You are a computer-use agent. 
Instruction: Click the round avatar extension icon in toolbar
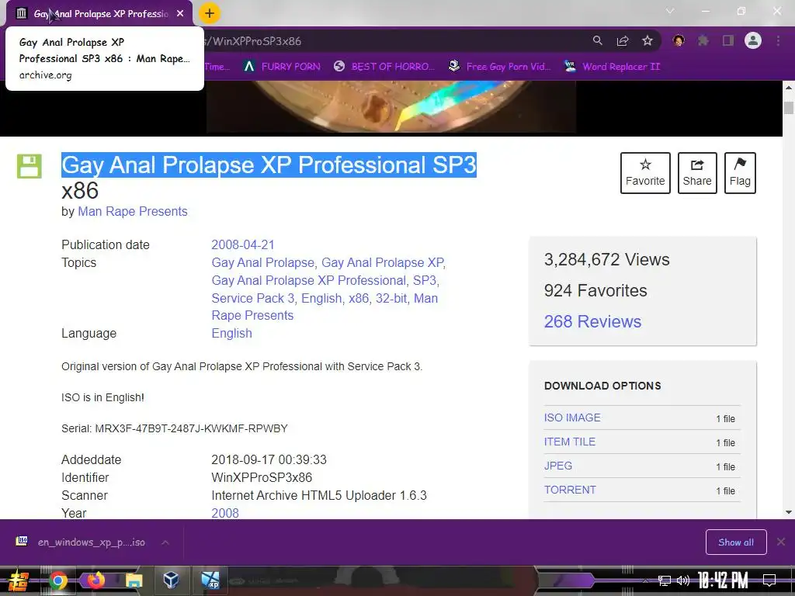(x=679, y=40)
